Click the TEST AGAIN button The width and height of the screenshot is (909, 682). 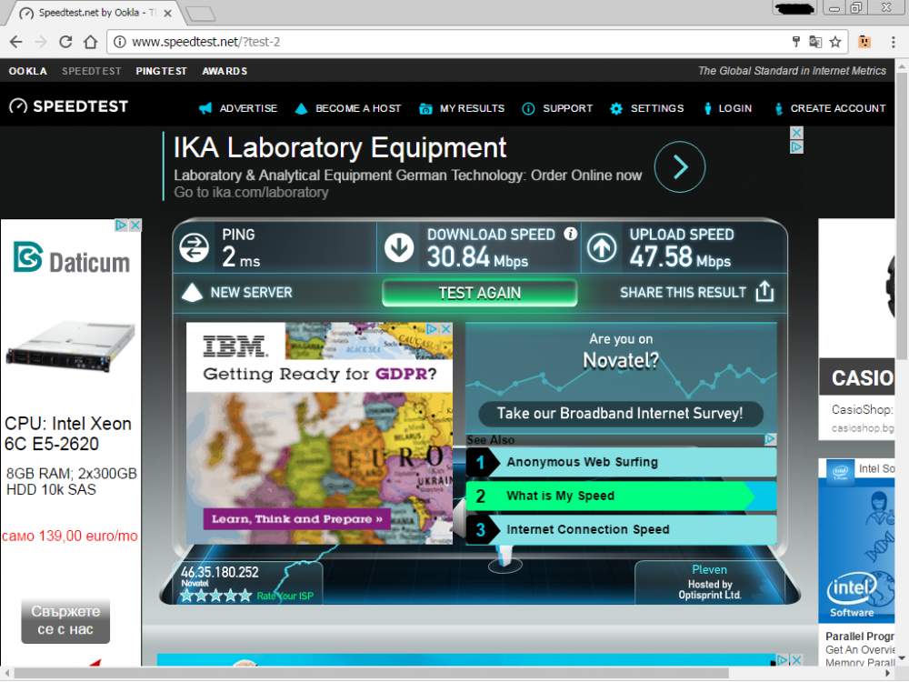479,293
